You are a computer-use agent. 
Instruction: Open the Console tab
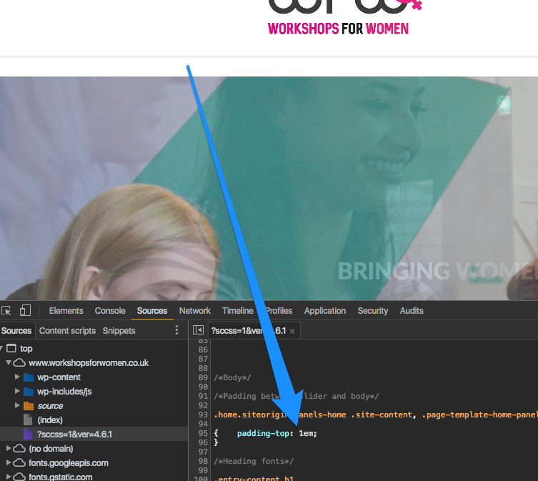110,311
